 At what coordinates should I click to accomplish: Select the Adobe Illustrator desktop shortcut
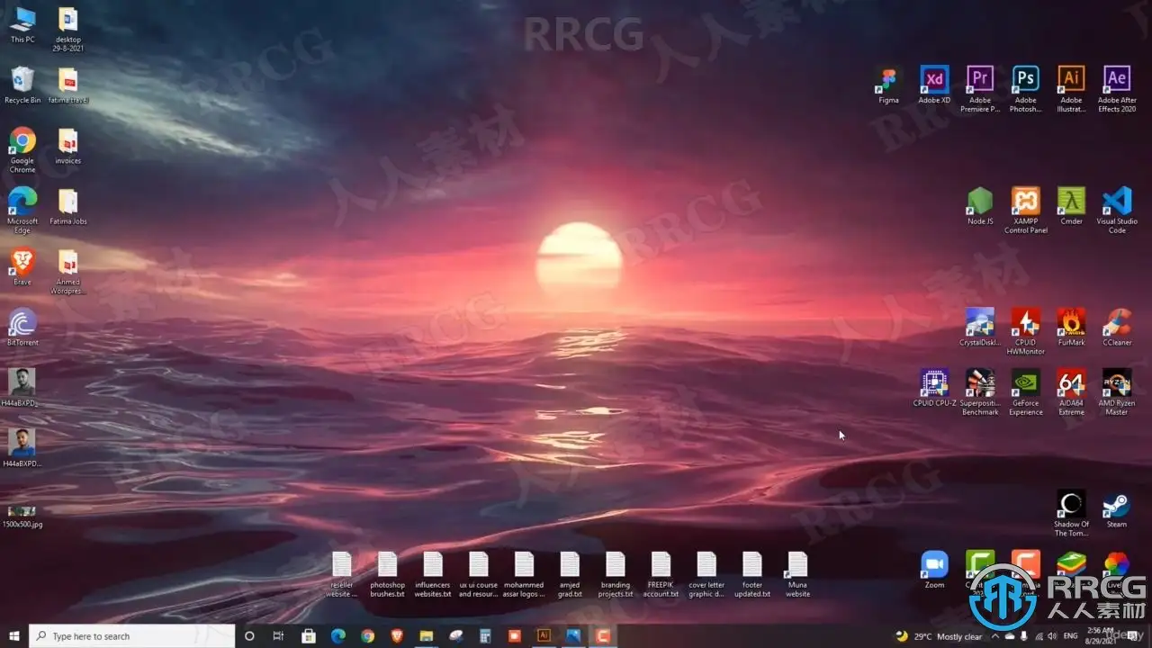(x=1071, y=89)
